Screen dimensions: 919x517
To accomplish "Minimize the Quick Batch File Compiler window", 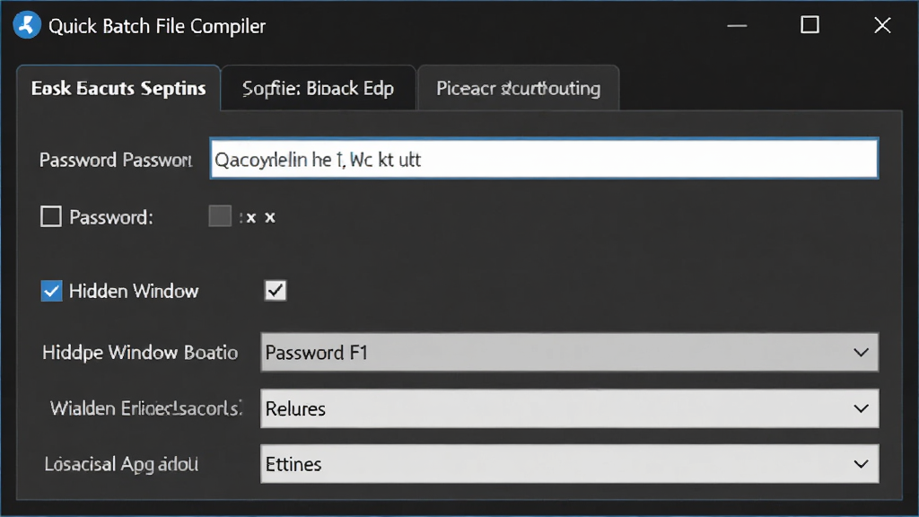I will [x=737, y=26].
